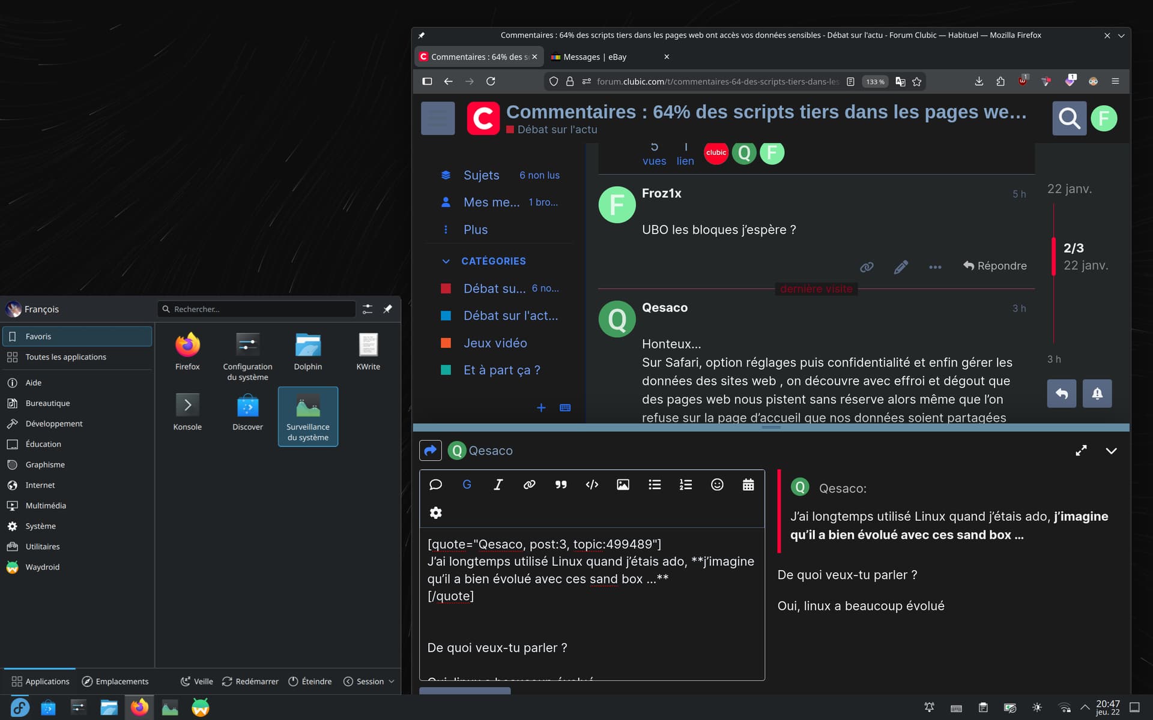Open the composer options gear icon
Image resolution: width=1153 pixels, height=720 pixels.
click(x=435, y=512)
